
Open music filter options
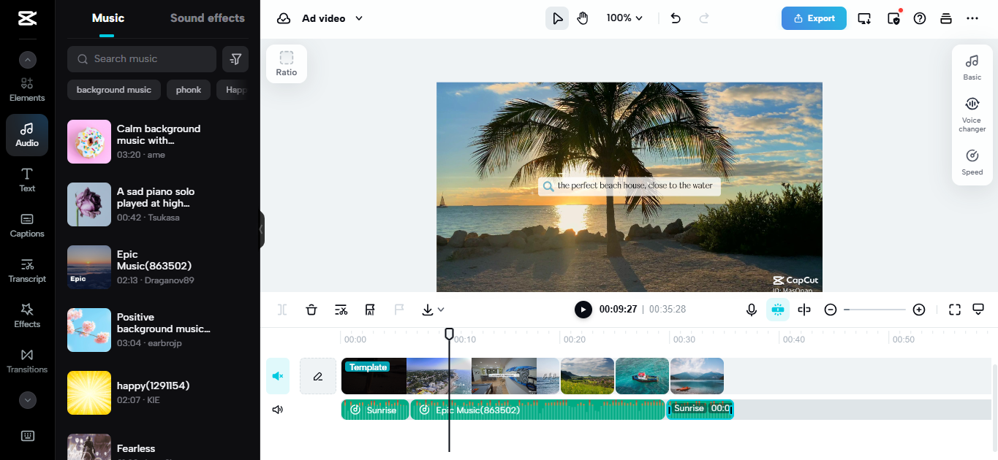coord(235,59)
